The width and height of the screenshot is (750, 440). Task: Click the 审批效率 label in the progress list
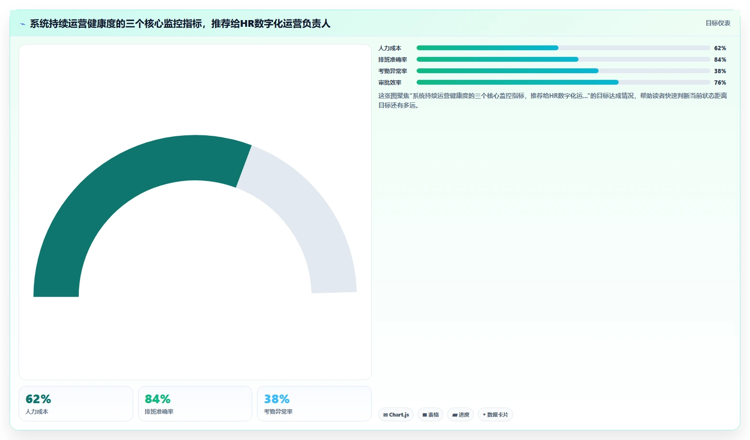(x=390, y=82)
